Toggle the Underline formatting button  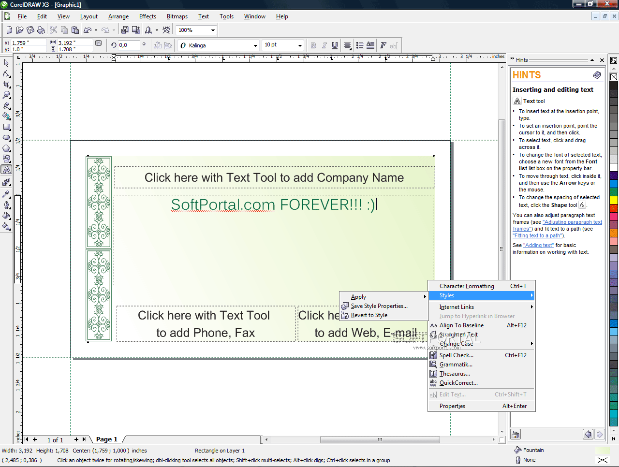(335, 45)
